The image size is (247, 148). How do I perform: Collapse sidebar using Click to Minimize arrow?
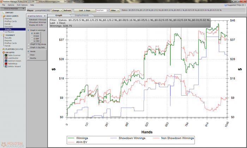(x=23, y=9)
